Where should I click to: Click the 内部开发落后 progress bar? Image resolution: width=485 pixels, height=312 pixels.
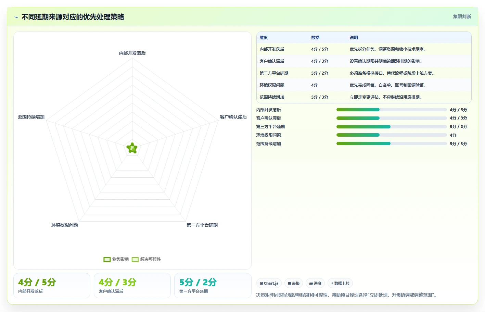(392, 110)
